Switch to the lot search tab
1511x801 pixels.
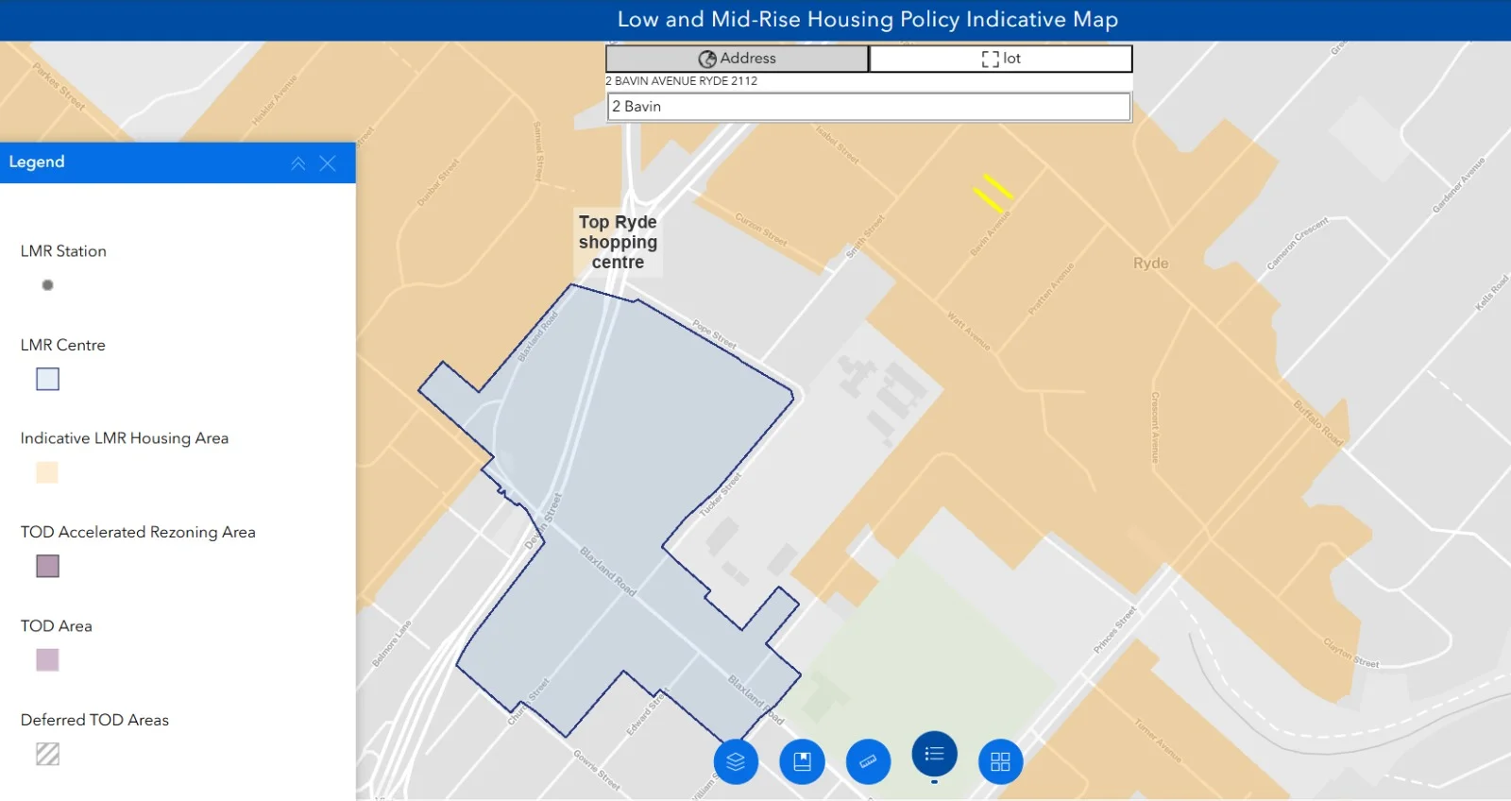point(1000,59)
